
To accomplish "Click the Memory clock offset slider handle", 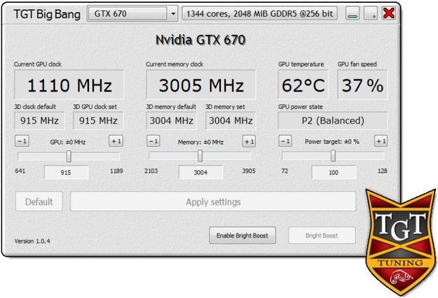I will coord(200,156).
